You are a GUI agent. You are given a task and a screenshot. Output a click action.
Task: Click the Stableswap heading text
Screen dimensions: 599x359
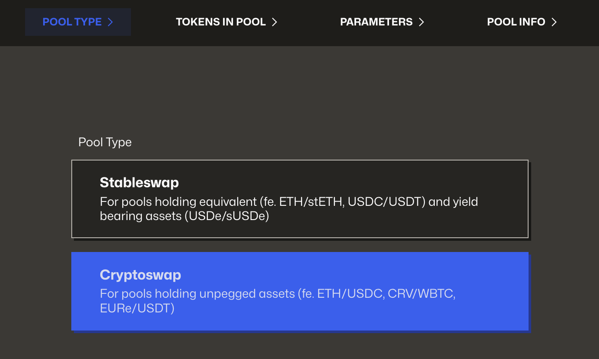pos(139,183)
